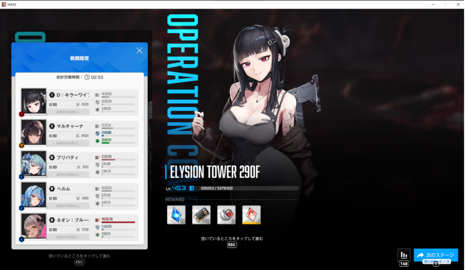Click D: Killer Wife's damage dealt icon
Screen dimensions: 466x270
click(97, 95)
